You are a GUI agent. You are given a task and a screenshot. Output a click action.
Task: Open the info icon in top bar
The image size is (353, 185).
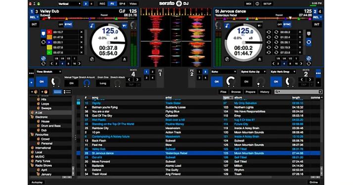pyautogui.click(x=257, y=3)
